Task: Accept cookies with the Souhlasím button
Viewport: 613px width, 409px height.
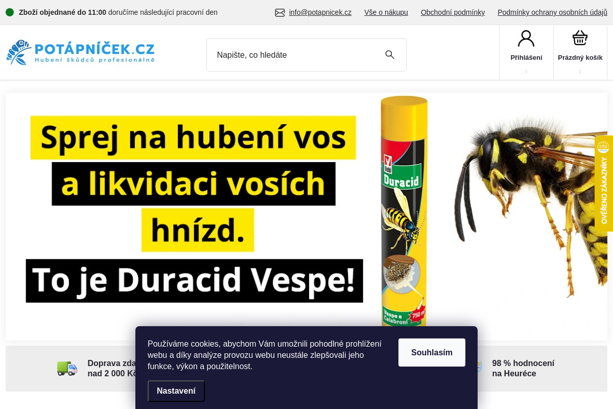Action: [432, 352]
